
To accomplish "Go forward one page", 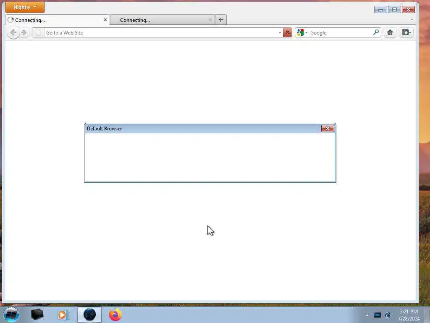I will (x=24, y=33).
